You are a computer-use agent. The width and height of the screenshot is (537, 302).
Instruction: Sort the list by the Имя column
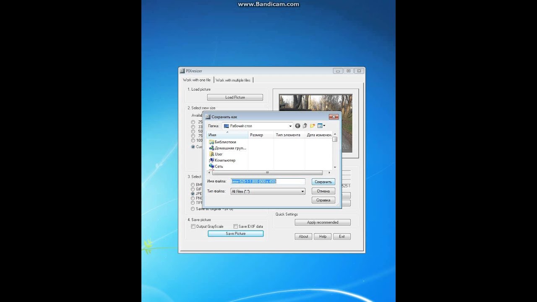[x=227, y=135]
